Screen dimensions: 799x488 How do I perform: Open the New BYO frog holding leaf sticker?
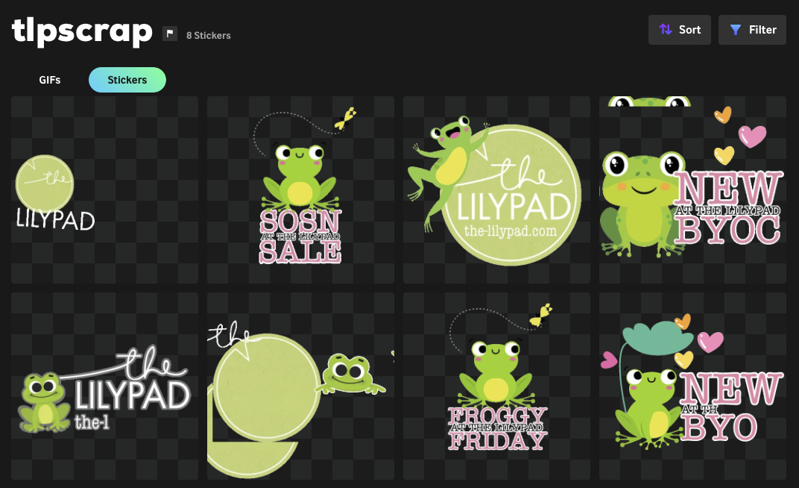tap(692, 386)
